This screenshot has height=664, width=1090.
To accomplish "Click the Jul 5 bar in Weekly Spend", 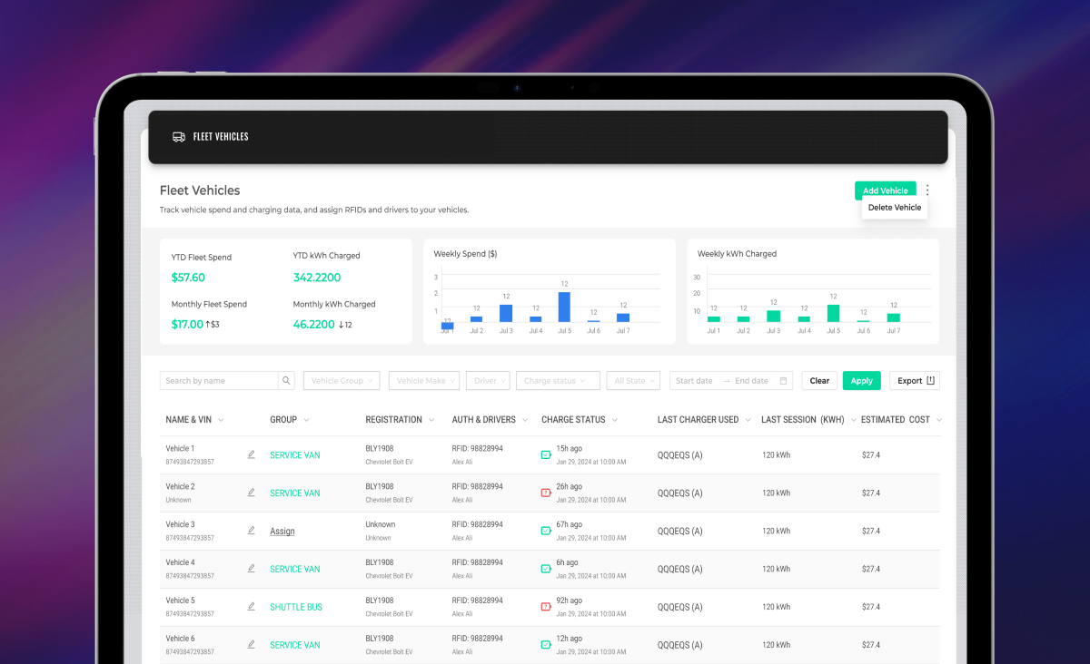I will [x=564, y=307].
